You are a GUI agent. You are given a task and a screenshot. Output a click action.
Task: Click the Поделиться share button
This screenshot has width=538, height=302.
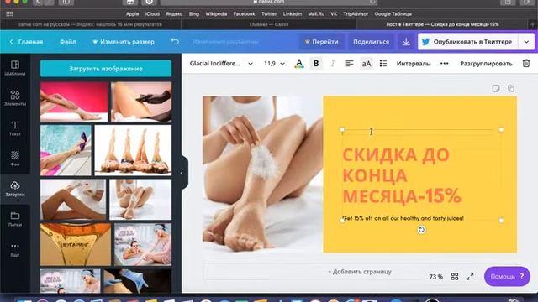coord(371,42)
